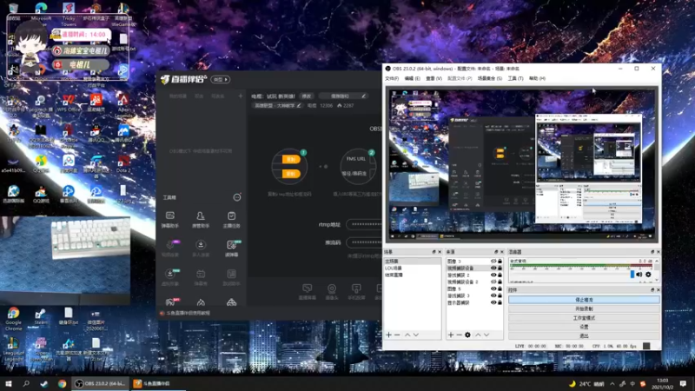
Task: Open 弹幕助手 tool in streaming companion
Action: (x=170, y=220)
